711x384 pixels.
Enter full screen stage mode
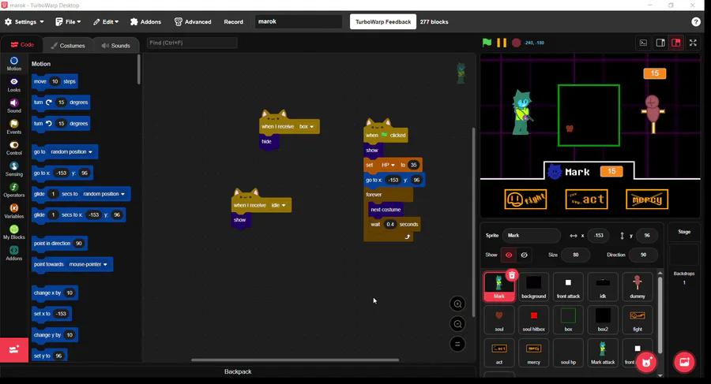pos(693,43)
